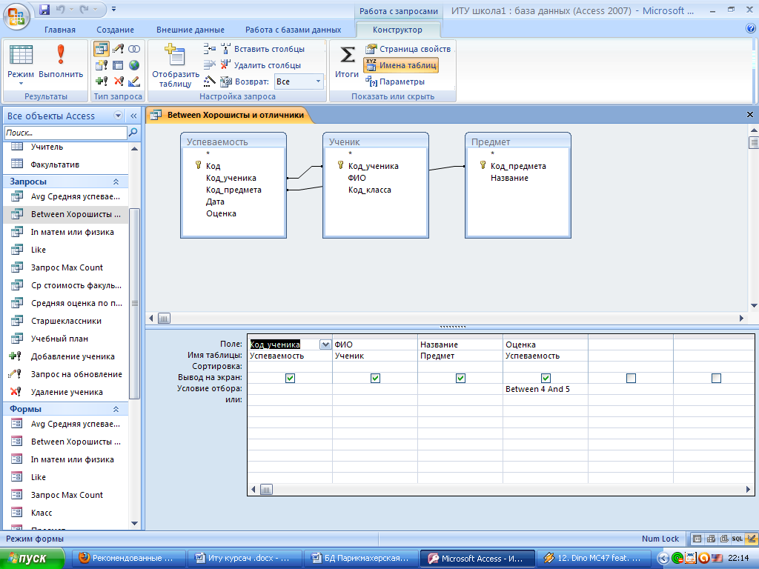This screenshot has height=569, width=759.
Task: Open the Undo history dropdown arrow
Action: click(x=71, y=9)
